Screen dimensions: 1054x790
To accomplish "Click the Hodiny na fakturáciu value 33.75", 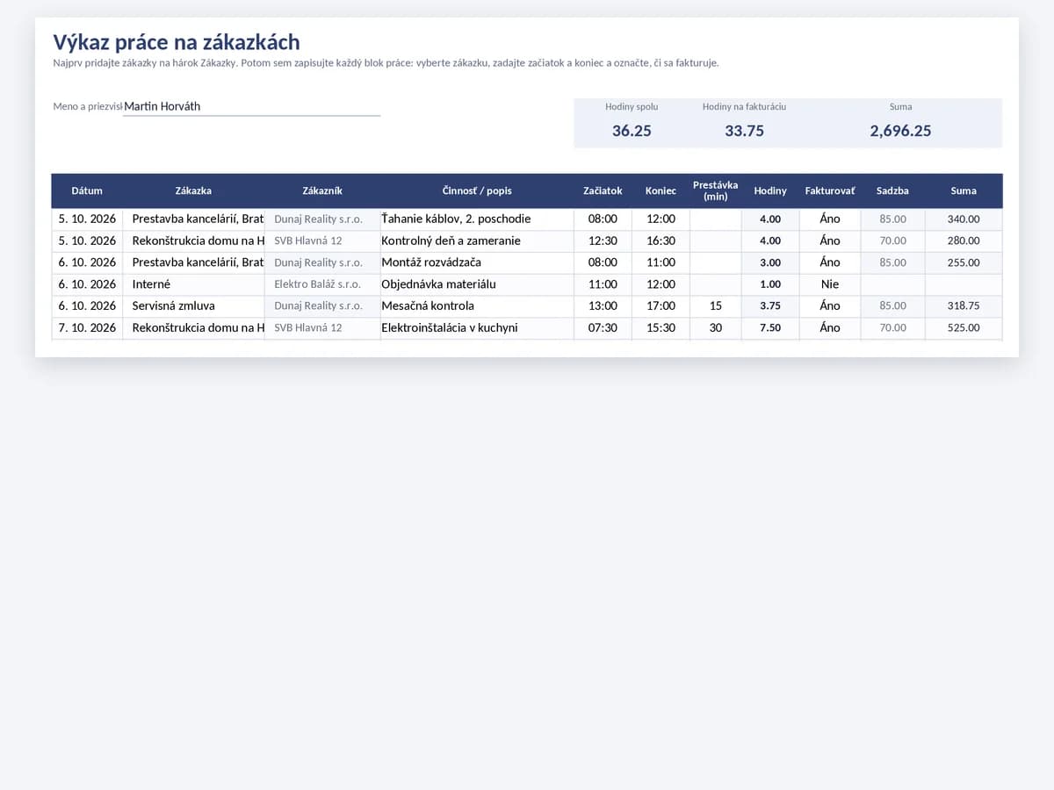I will [x=744, y=131].
